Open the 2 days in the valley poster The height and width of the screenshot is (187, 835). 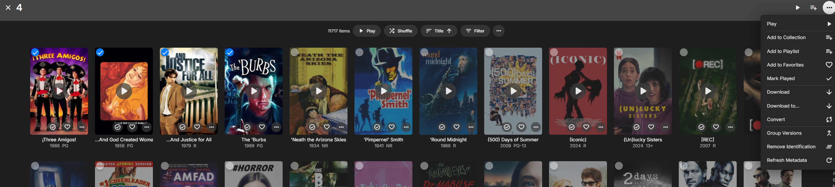click(643, 174)
